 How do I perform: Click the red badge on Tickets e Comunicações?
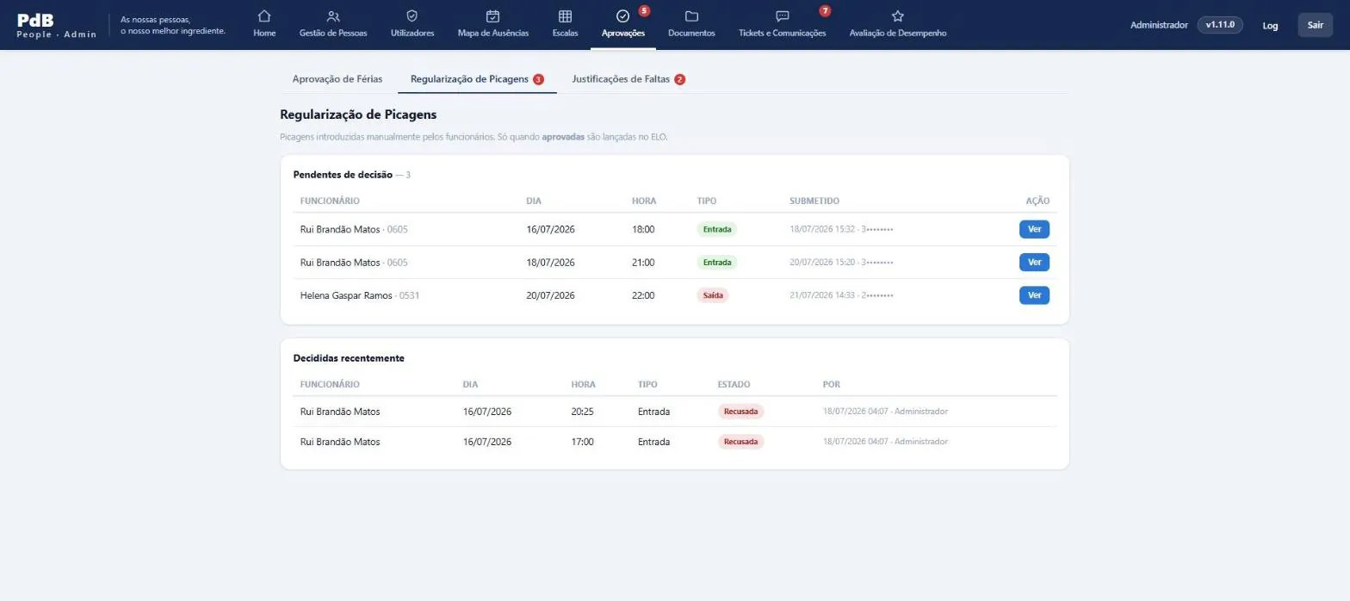click(x=825, y=11)
